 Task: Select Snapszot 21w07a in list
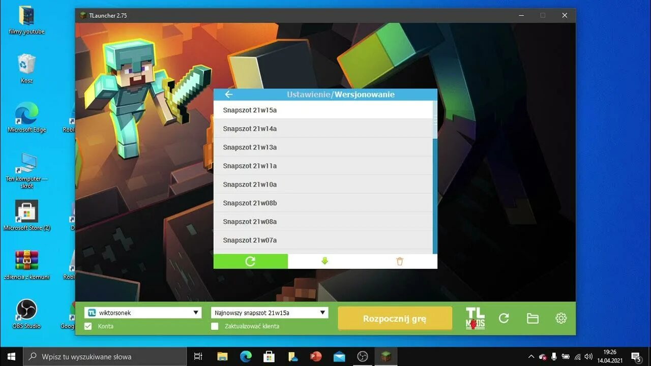(x=323, y=240)
